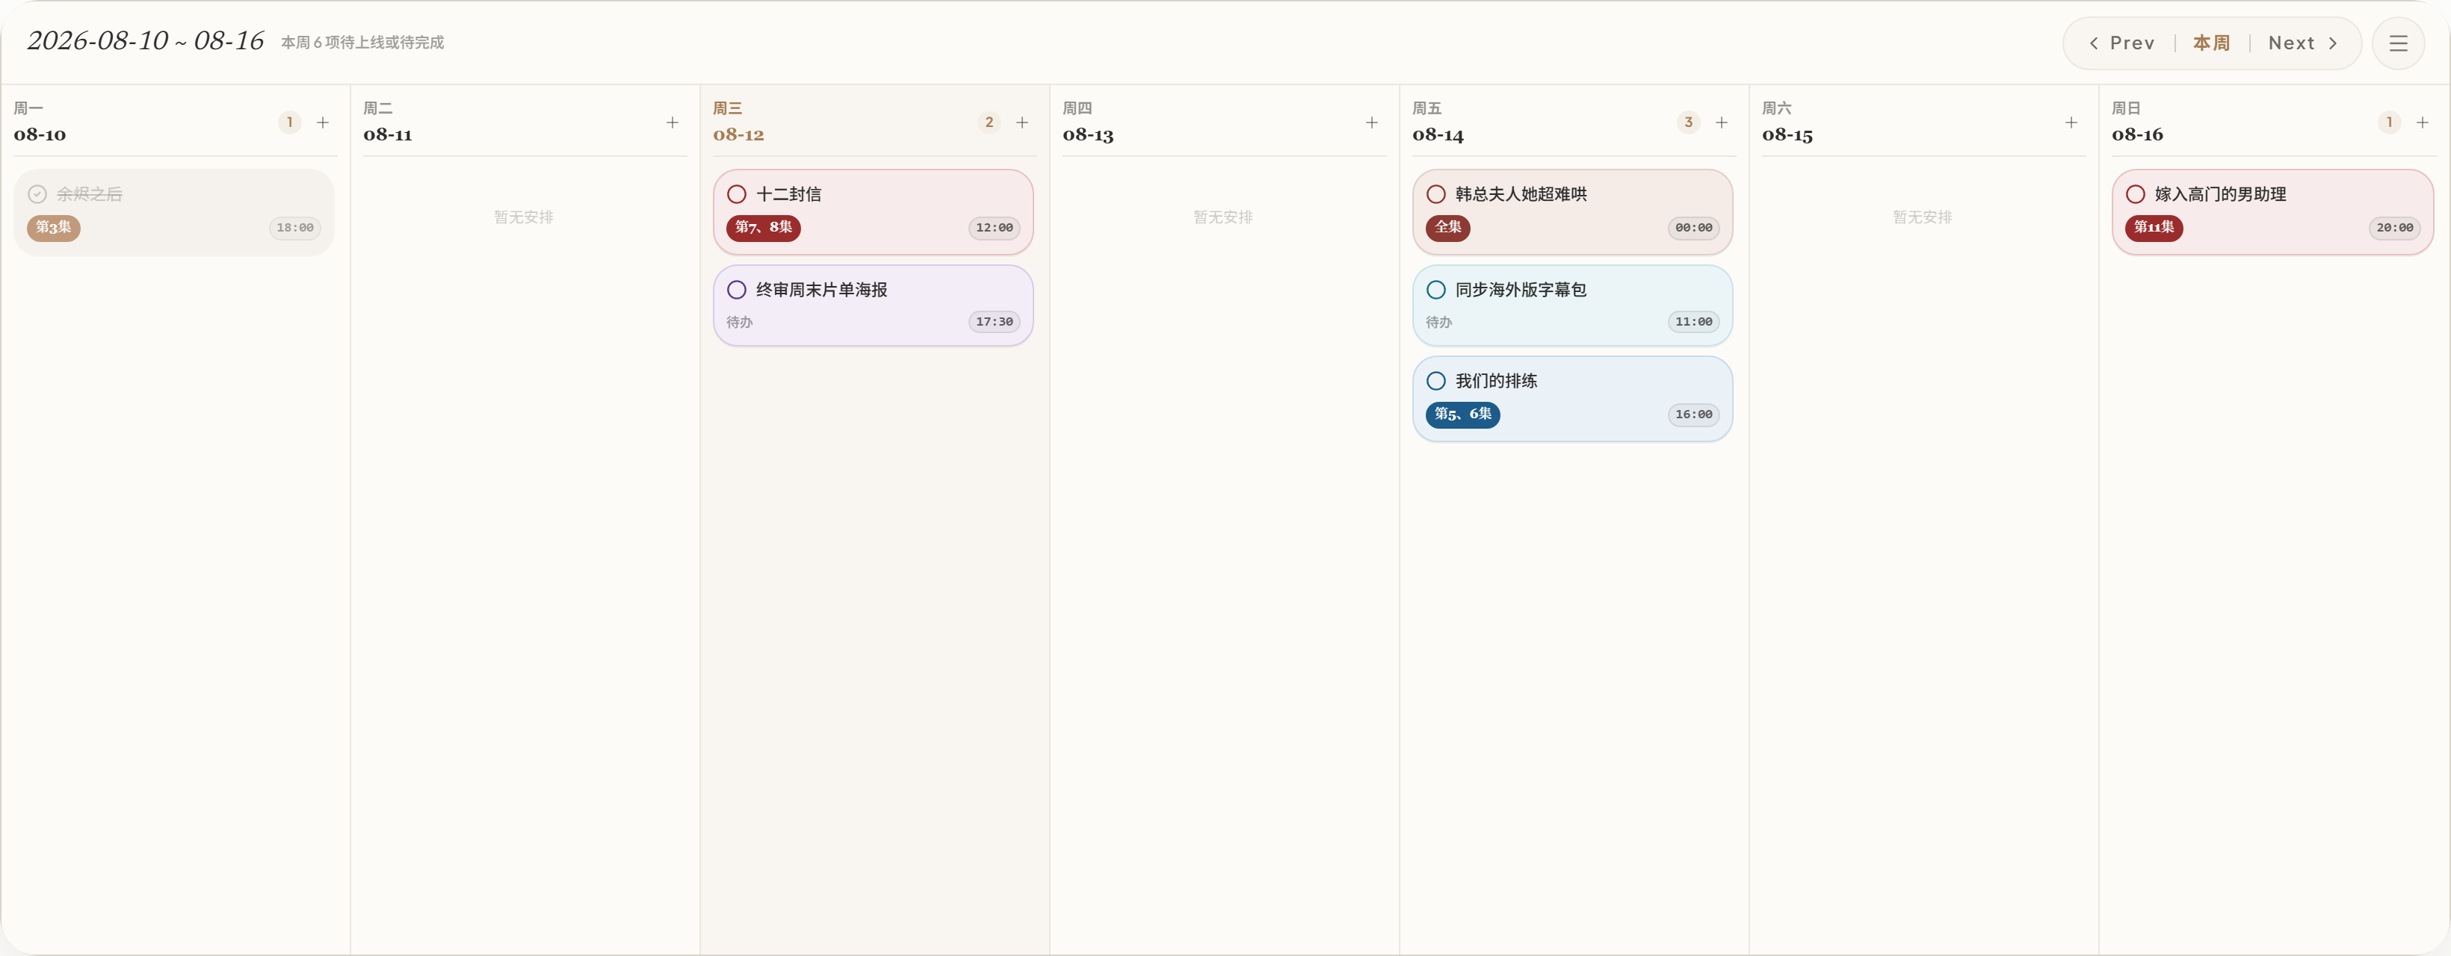
Task: Click the count badge 2 on 周三
Action: tap(989, 122)
